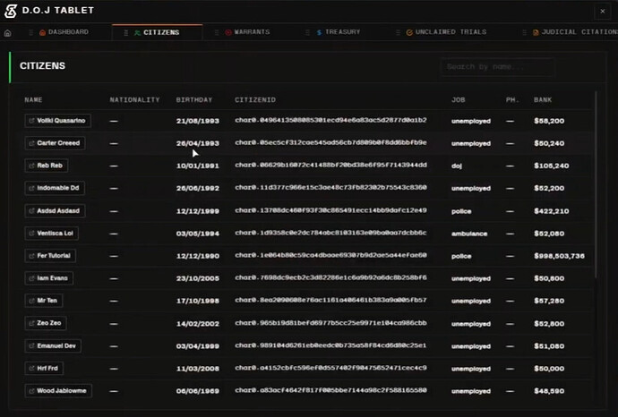Click police job in Asdsd Asdasd row
This screenshot has height=417, width=618.
[x=461, y=211]
